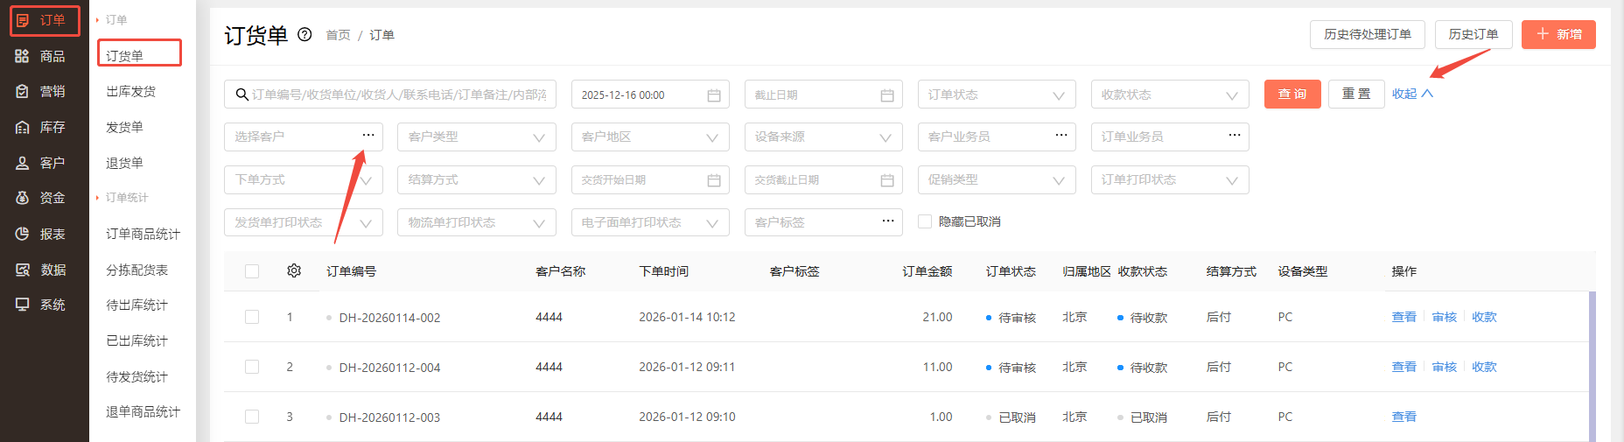1624x442 pixels.
Task: Expand the 收款状态 filter dropdown
Action: [1169, 95]
